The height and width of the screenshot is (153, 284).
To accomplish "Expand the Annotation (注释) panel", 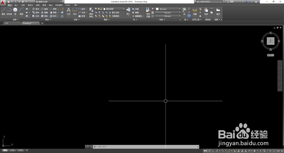I will [x=76, y=20].
